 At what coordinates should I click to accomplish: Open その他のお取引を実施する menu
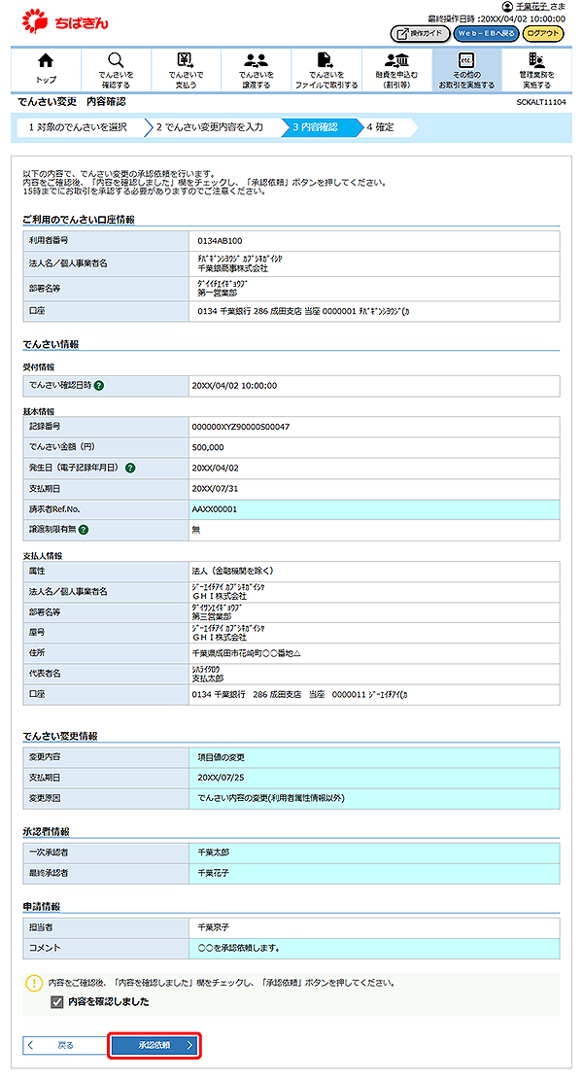(x=465, y=68)
